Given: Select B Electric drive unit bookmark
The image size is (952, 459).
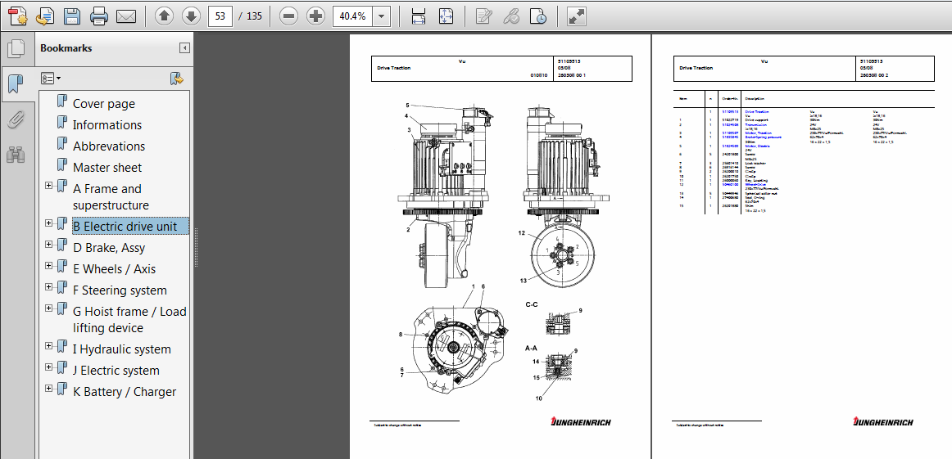Looking at the screenshot, I should [x=130, y=226].
